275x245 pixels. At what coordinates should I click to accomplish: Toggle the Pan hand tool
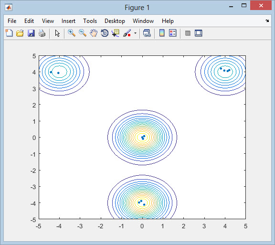tap(94, 33)
